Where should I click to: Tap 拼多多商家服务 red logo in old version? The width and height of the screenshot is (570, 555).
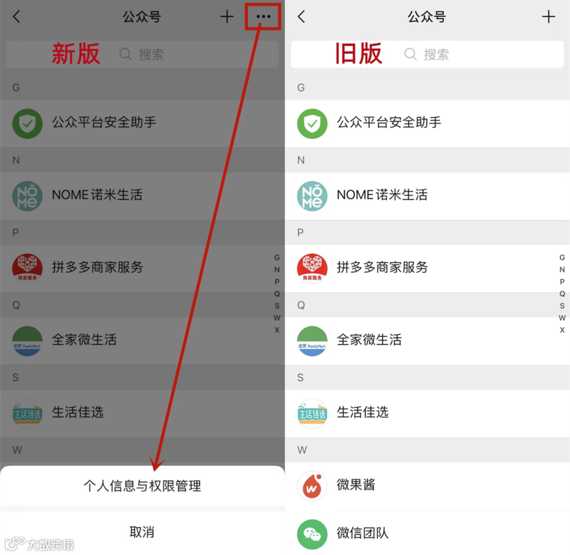coord(312,268)
